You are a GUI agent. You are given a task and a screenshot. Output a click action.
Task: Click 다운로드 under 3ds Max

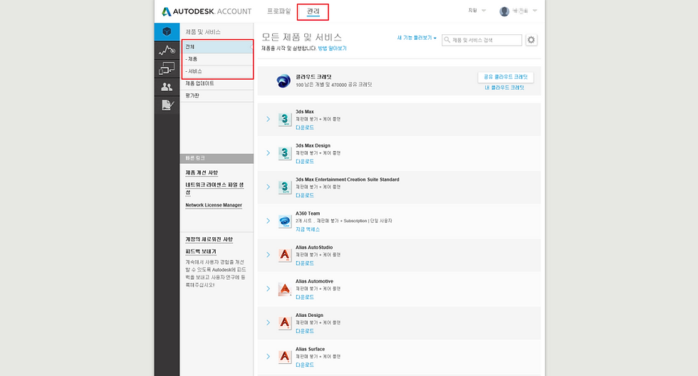pyautogui.click(x=305, y=127)
